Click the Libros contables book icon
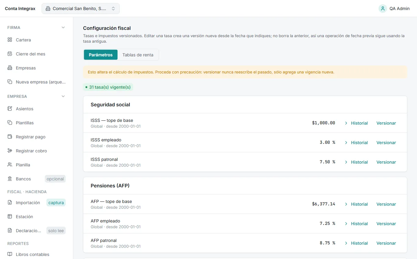Image resolution: width=417 pixels, height=259 pixels. (10, 254)
